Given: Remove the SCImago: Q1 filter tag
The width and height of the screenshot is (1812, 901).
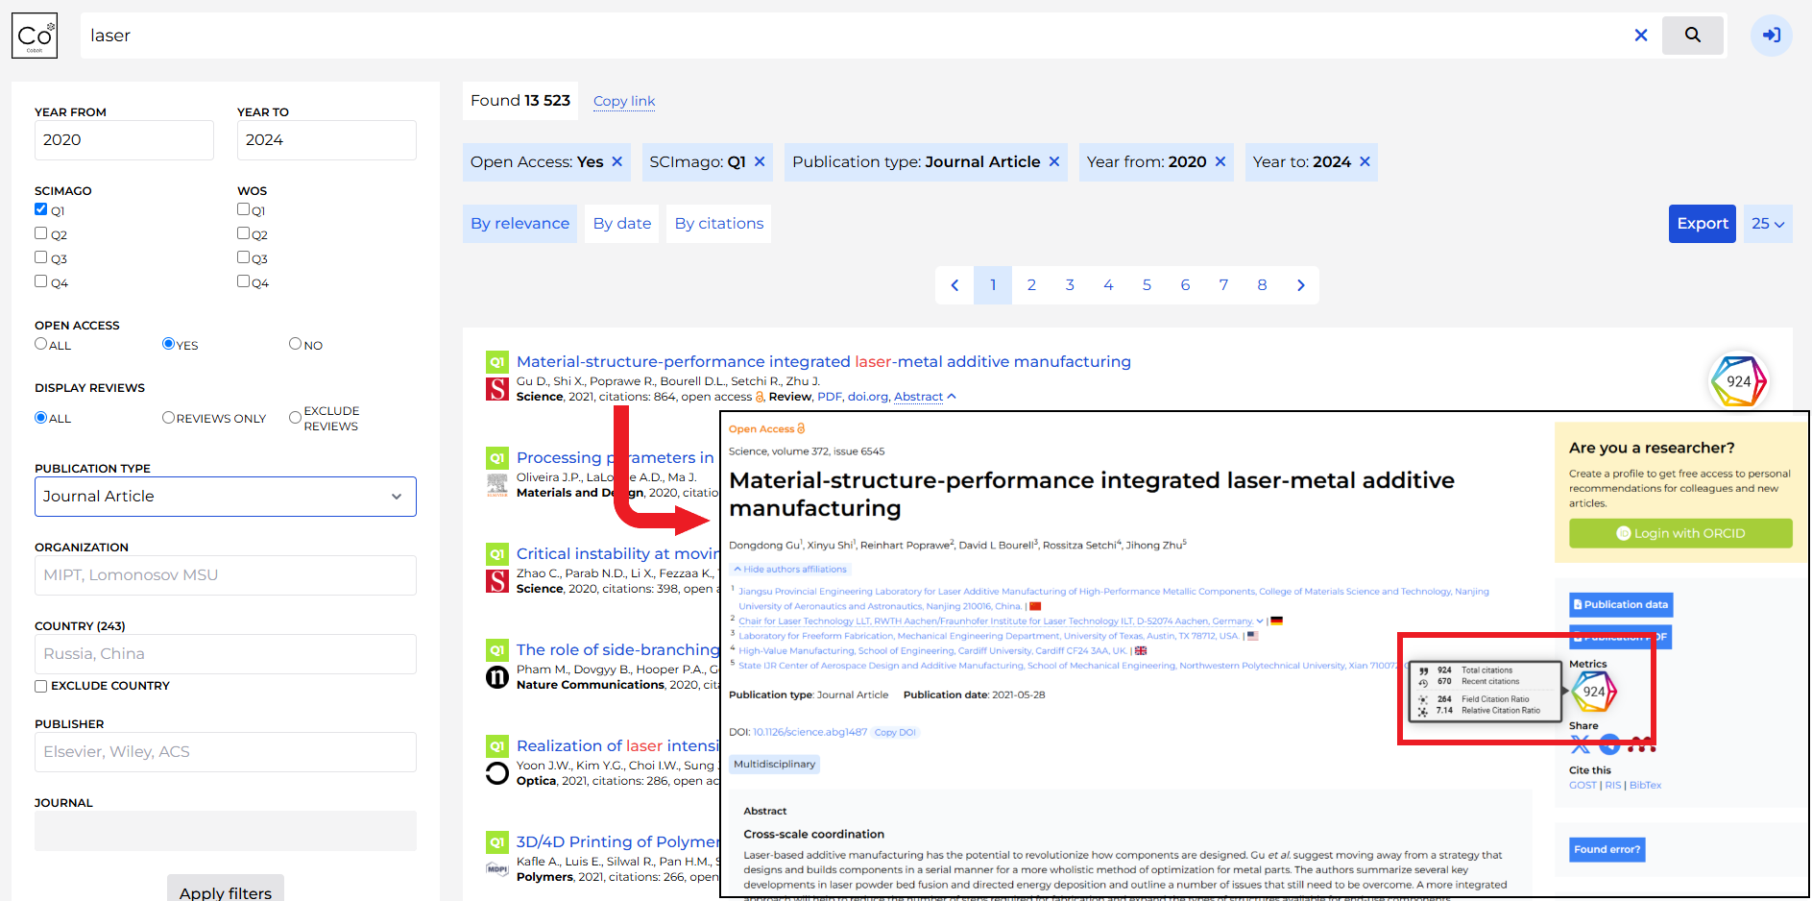Looking at the screenshot, I should tap(760, 161).
